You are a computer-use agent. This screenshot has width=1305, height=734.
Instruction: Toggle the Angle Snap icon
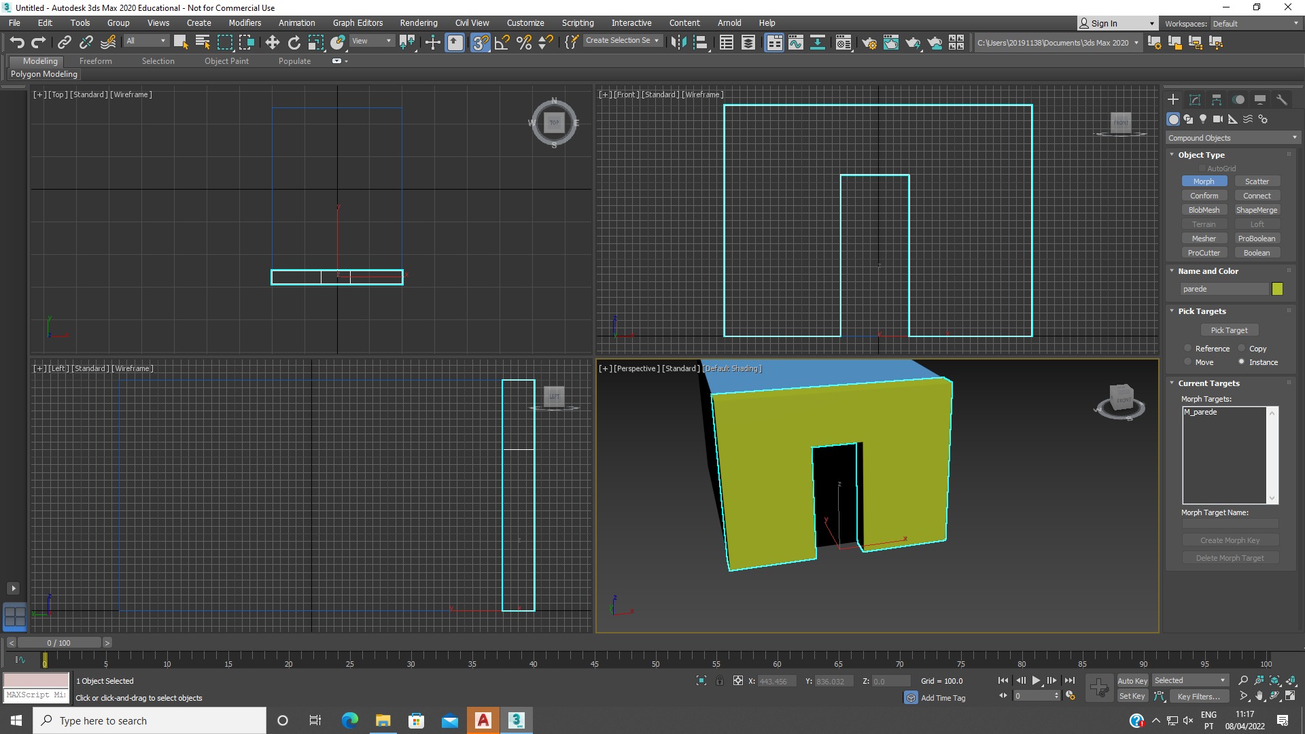click(502, 42)
